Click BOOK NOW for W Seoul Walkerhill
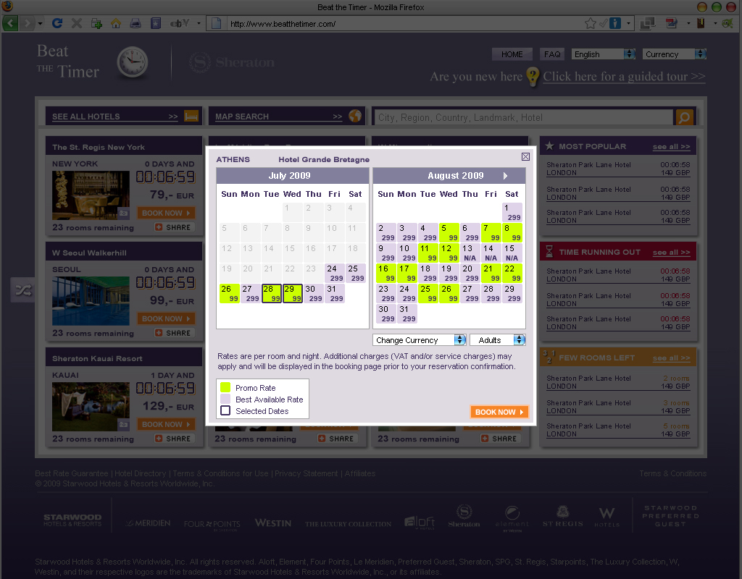Viewport: 742px width, 579px height. tap(166, 318)
